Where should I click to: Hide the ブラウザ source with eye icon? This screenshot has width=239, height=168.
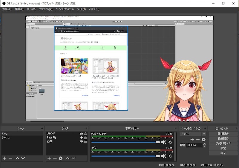click(81, 134)
